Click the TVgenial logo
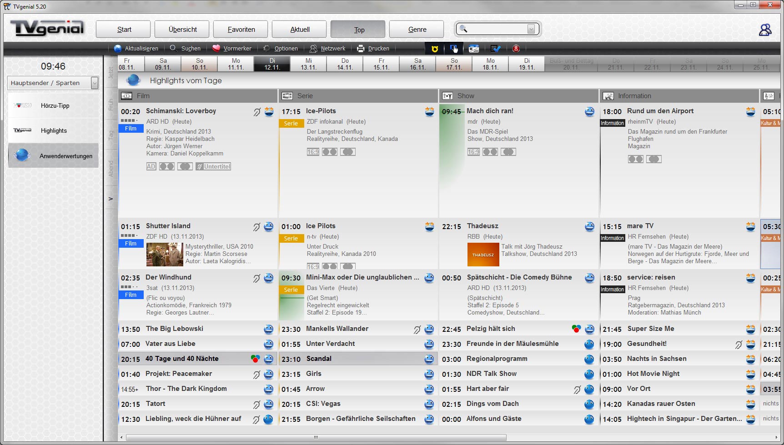This screenshot has height=445, width=784. click(47, 28)
